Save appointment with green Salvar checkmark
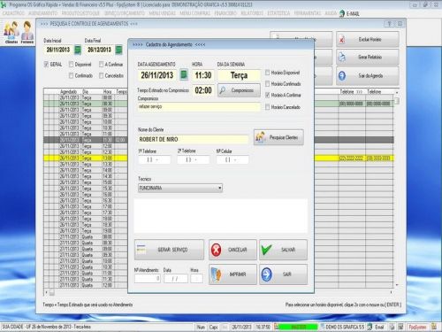The image size is (442, 332). coord(283,250)
